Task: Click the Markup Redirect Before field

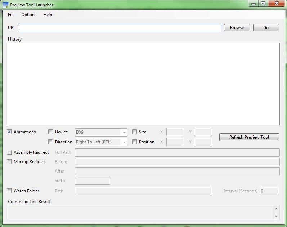Action: [x=177, y=162]
